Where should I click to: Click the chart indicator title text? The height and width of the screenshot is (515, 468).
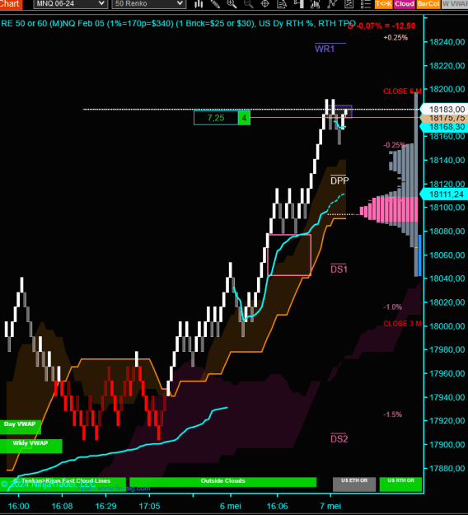[x=178, y=24]
